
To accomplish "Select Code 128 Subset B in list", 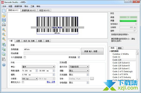I will [121, 66].
